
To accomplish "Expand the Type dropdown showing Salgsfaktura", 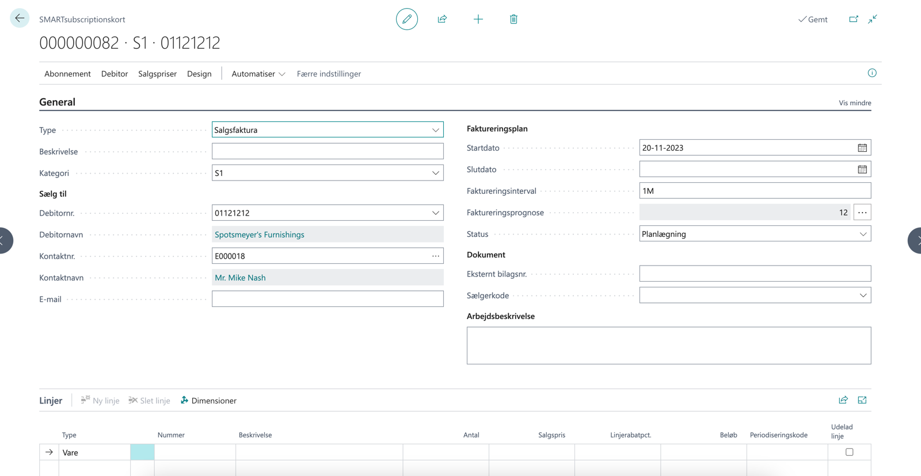I will [x=435, y=130].
